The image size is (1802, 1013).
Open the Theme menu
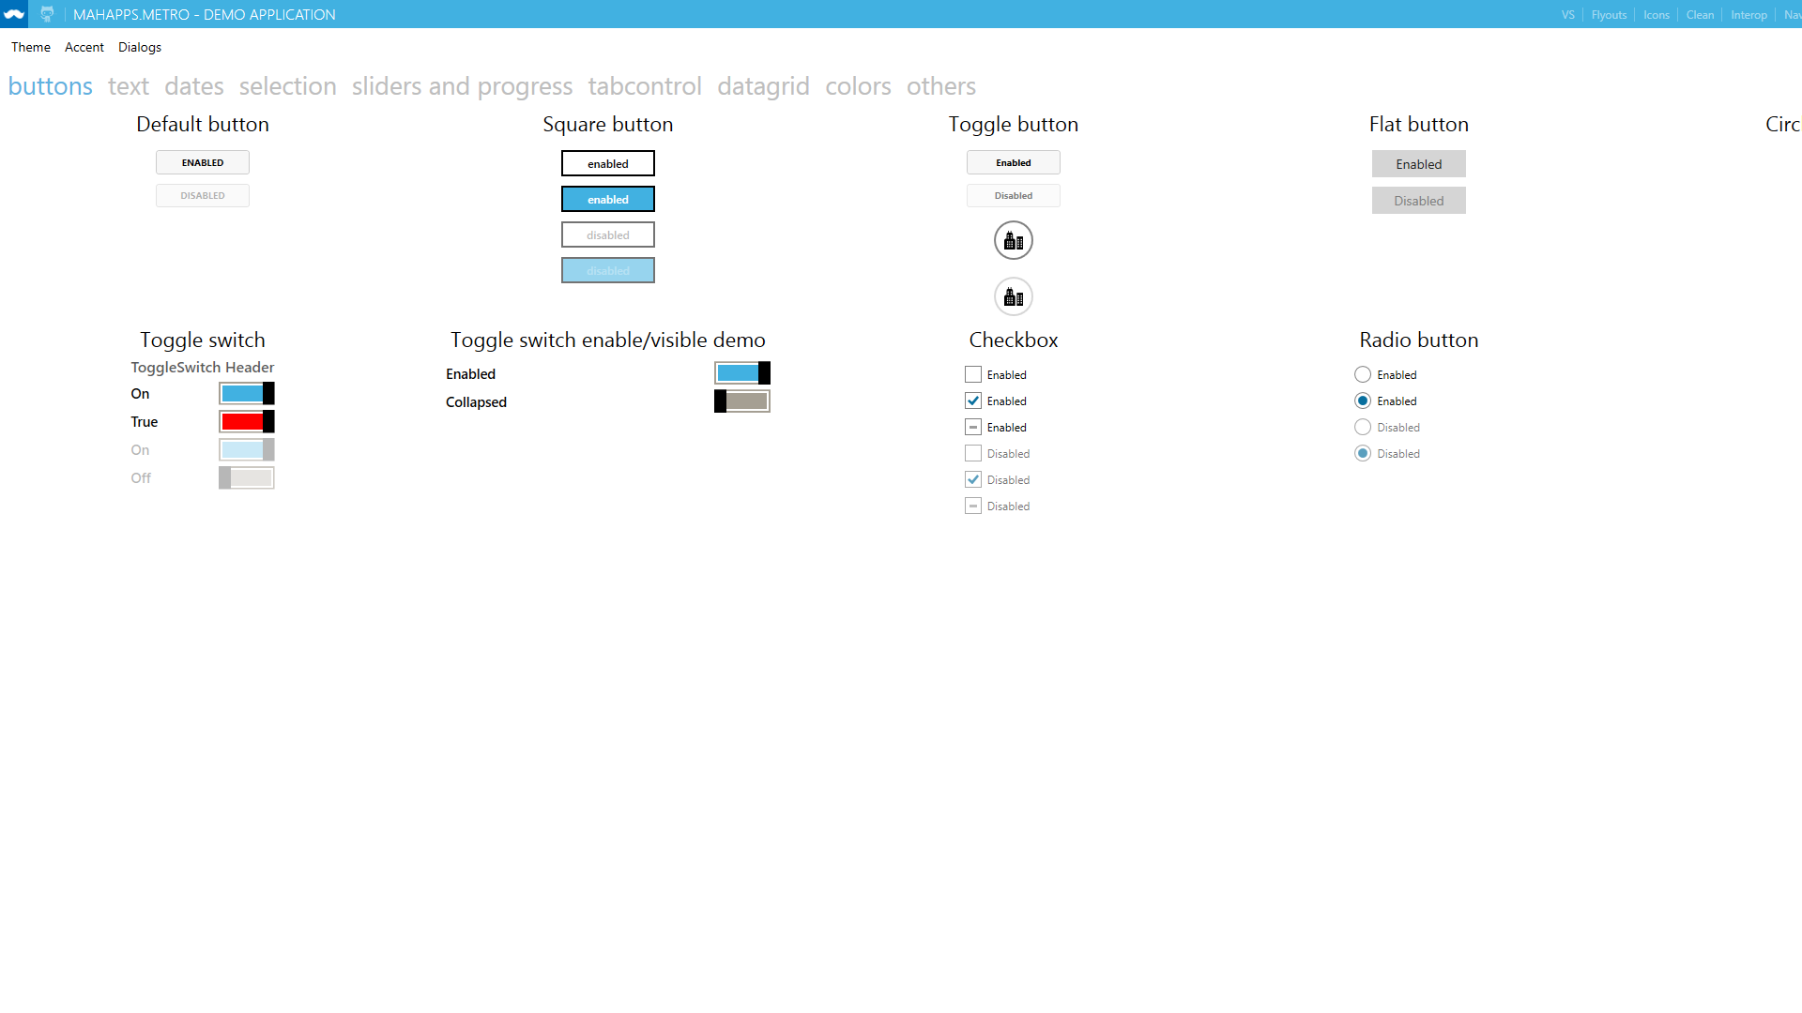coord(30,47)
